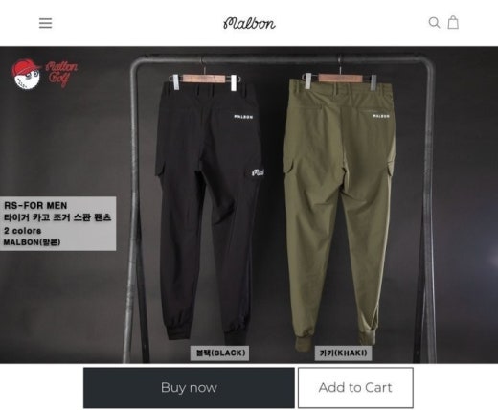Click the wooden hanger holding khaki pants

coord(340,78)
